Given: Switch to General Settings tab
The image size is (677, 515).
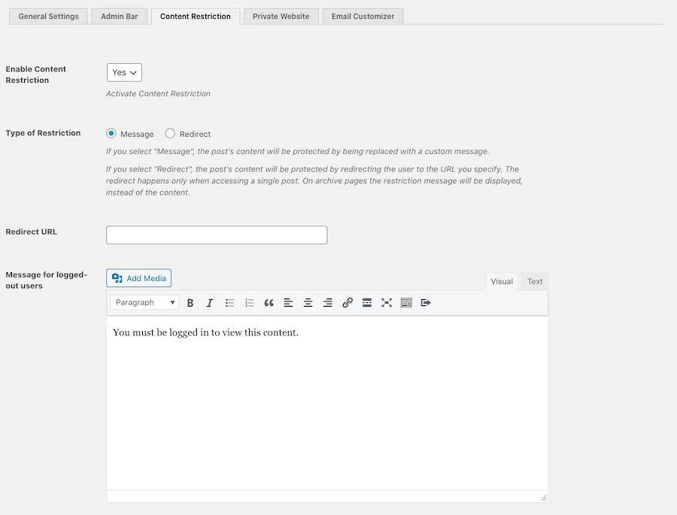Looking at the screenshot, I should (48, 17).
